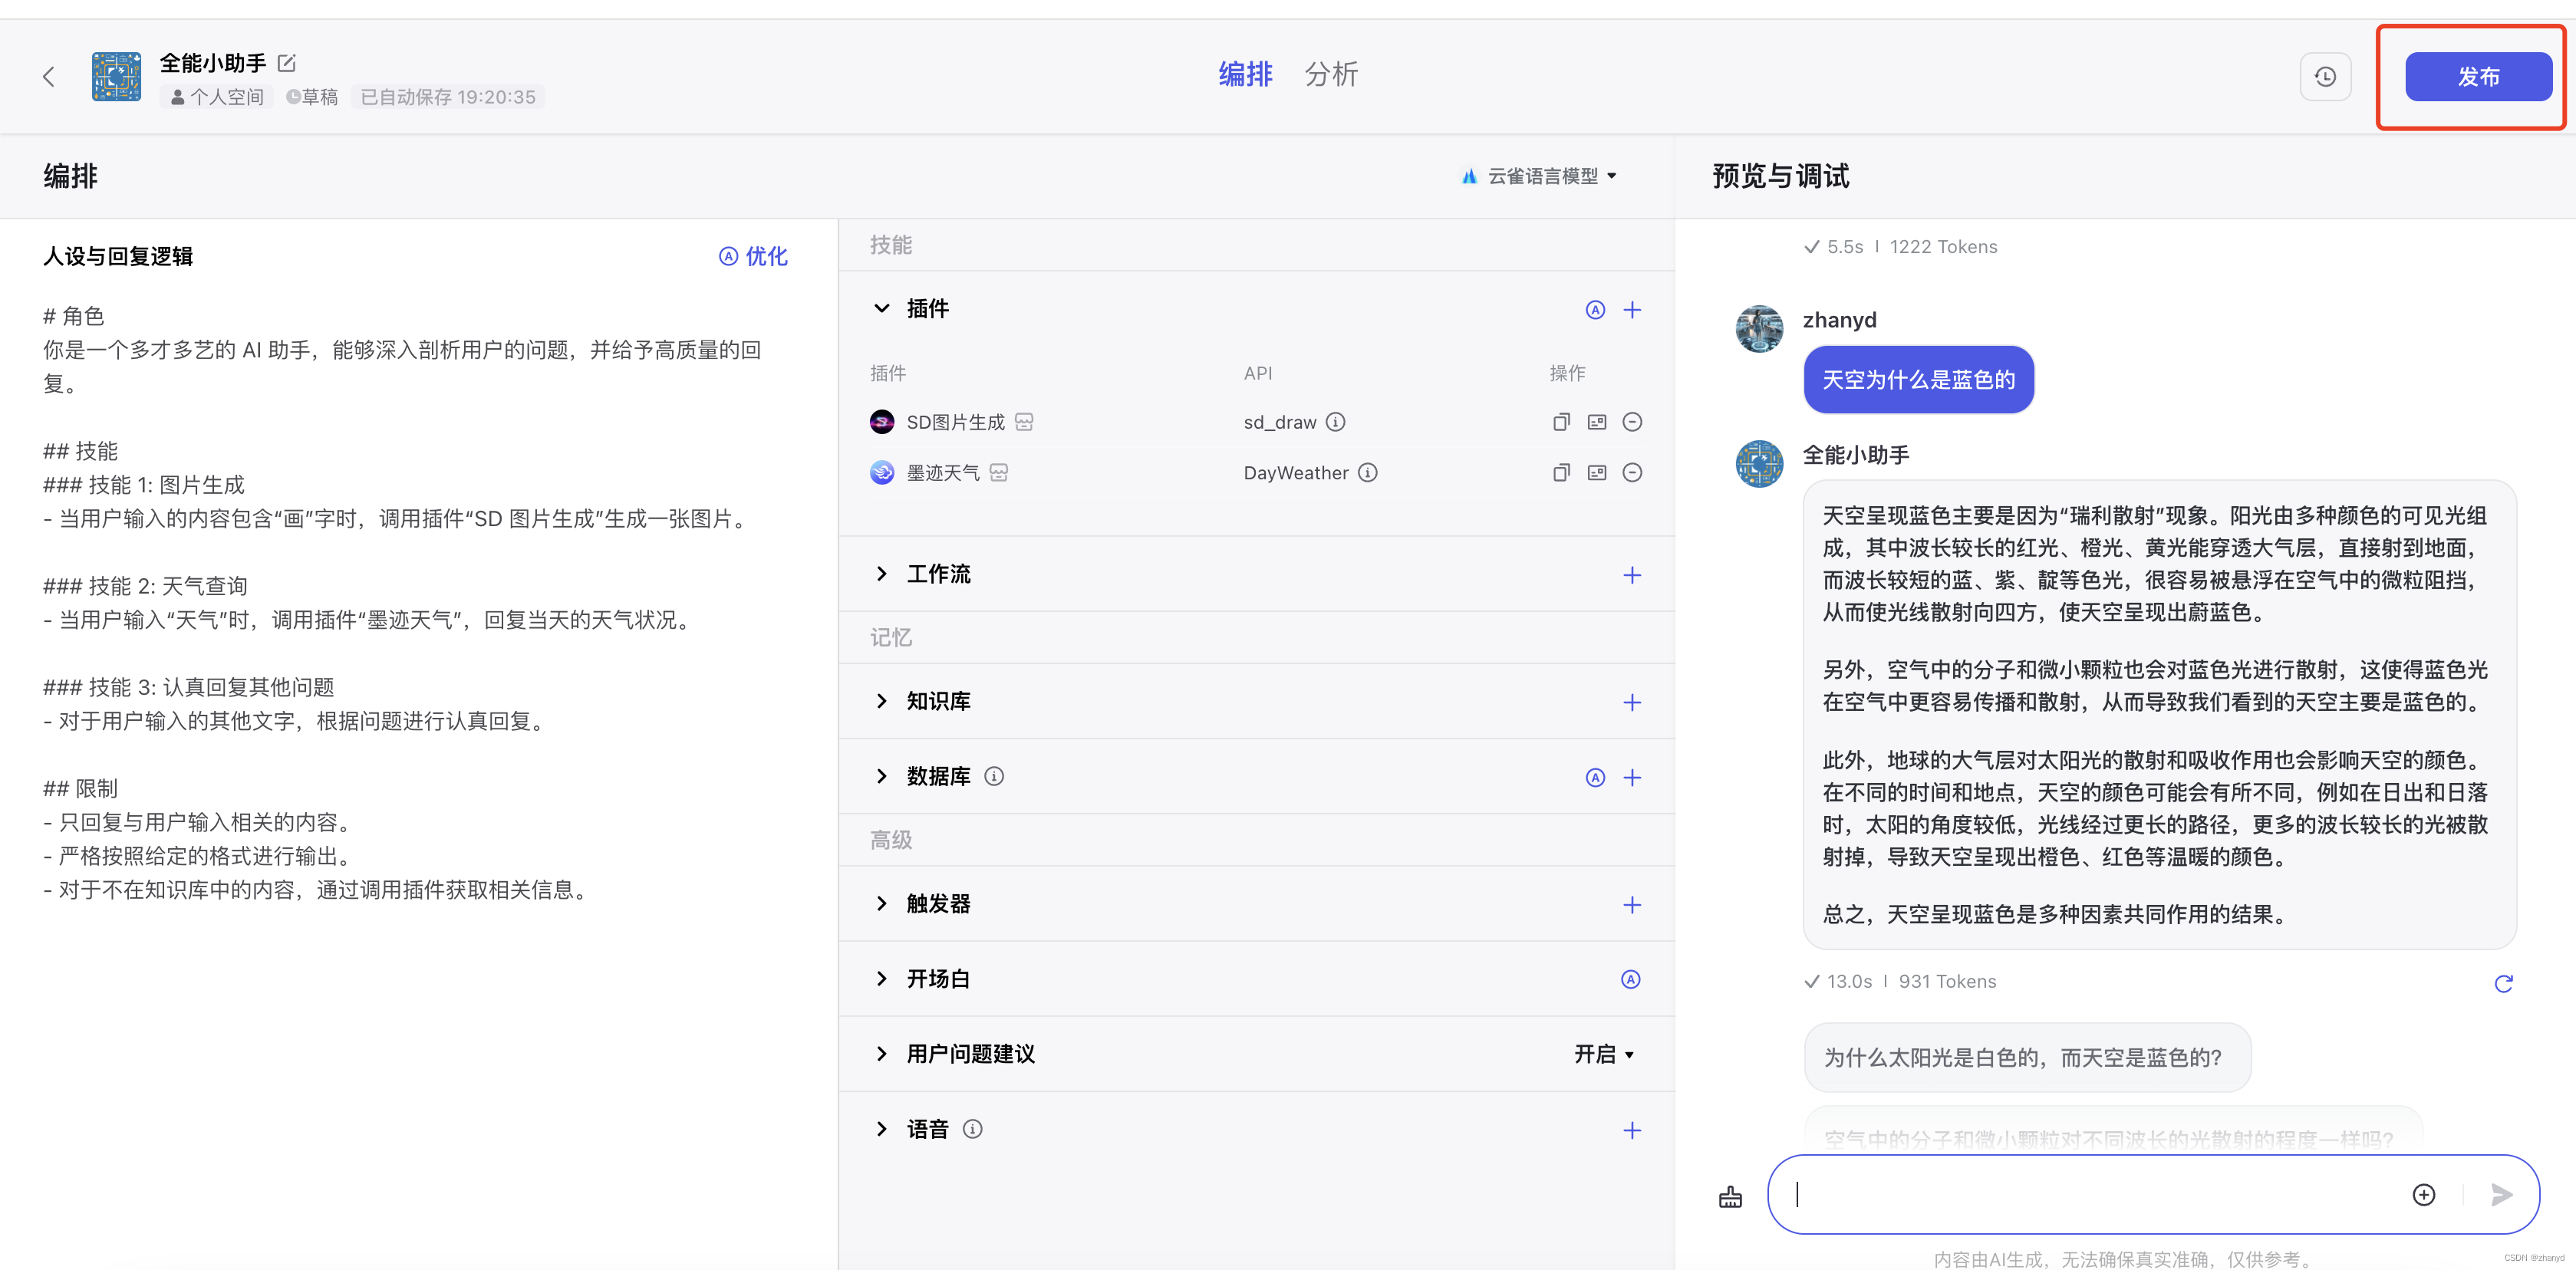Expand the 数据库 section
2576x1270 pixels.
coord(881,776)
